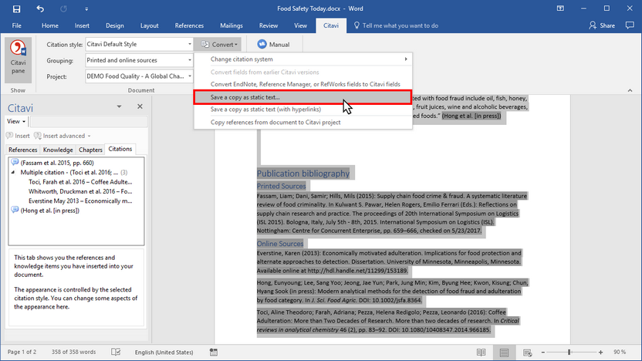Click the Citavi pane search field
The width and height of the screenshot is (642, 361).
click(x=89, y=122)
